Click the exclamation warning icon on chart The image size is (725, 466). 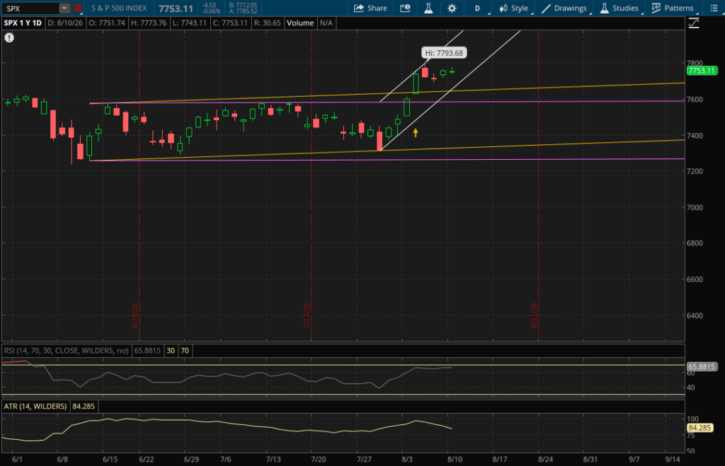[9, 38]
